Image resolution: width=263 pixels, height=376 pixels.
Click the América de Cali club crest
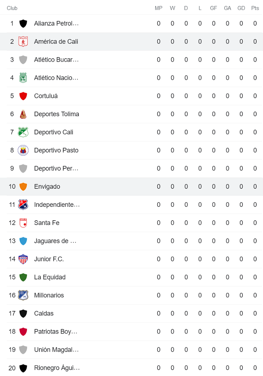[x=23, y=41]
